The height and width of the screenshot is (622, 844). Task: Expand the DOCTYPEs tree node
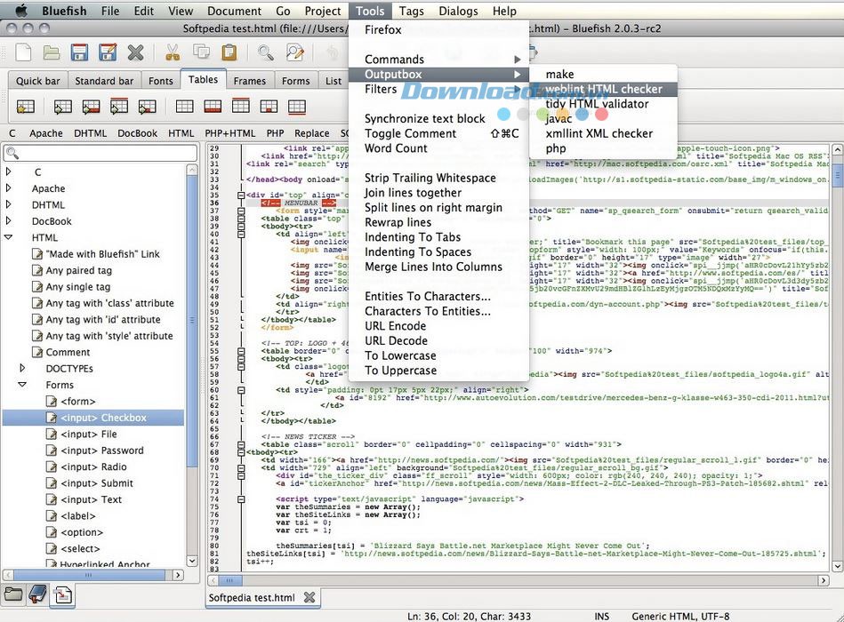pyautogui.click(x=23, y=368)
